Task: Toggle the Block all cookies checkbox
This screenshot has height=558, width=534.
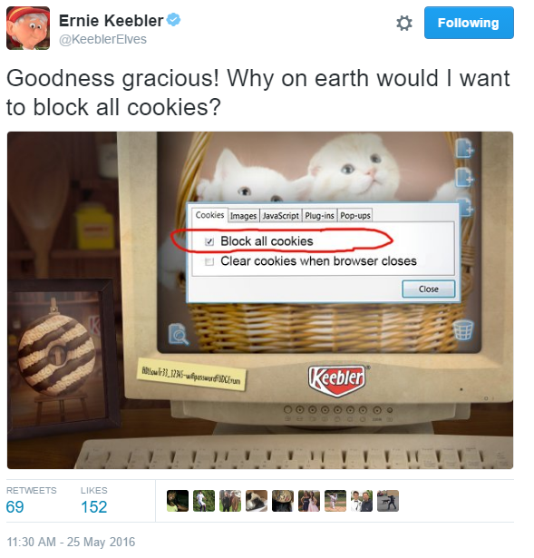Action: point(209,242)
